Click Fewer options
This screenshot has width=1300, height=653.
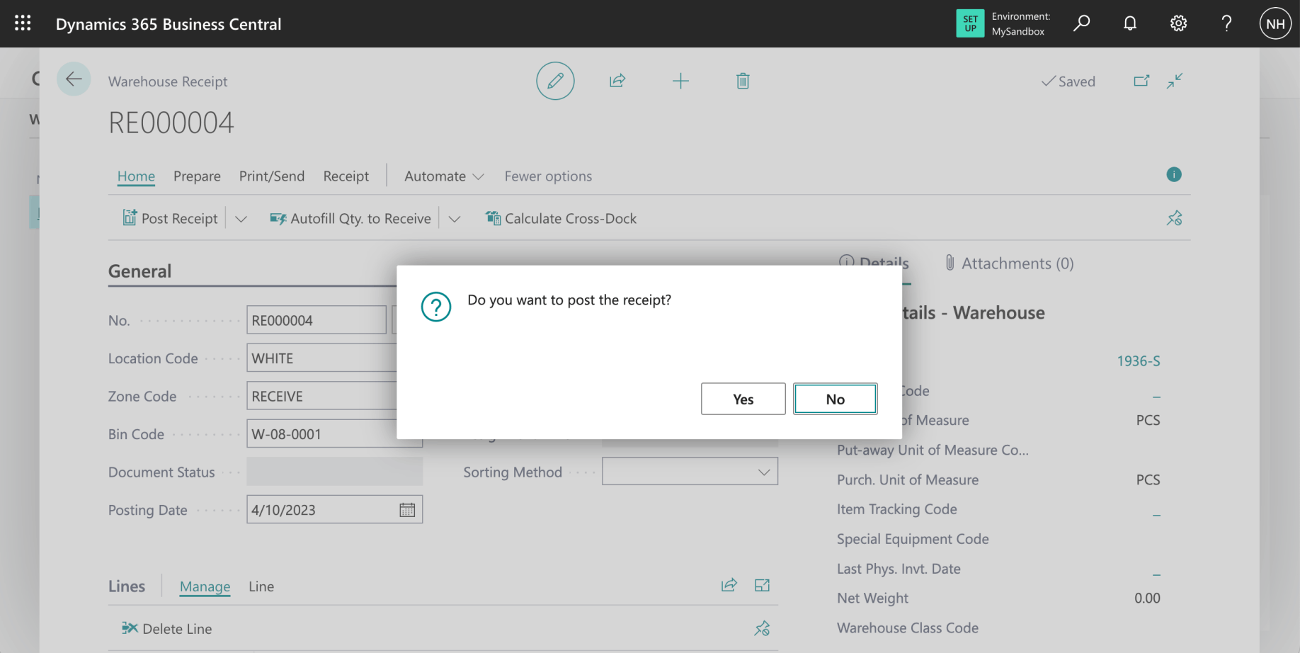coord(548,176)
